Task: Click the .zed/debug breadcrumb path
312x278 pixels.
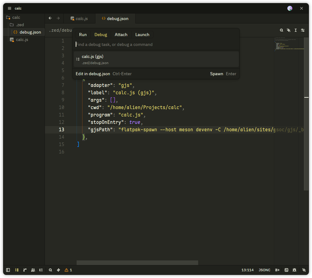Action: point(61,30)
